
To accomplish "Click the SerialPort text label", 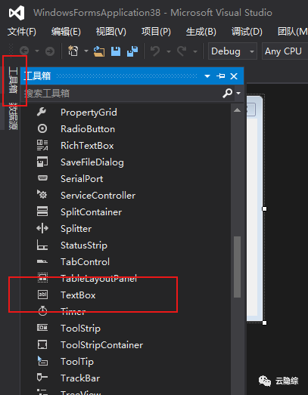I will click(82, 179).
